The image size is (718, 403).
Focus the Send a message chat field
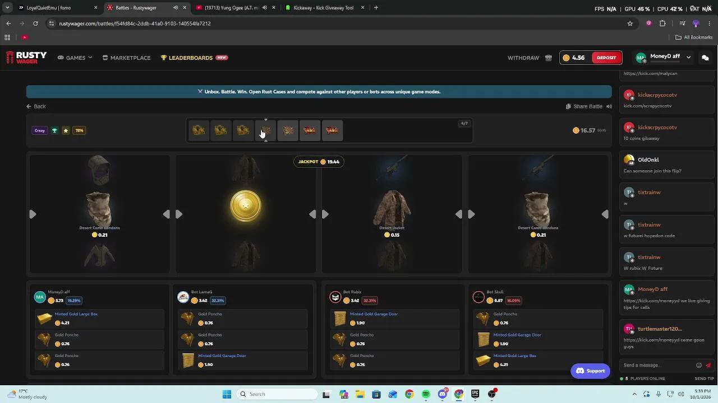coord(658,365)
